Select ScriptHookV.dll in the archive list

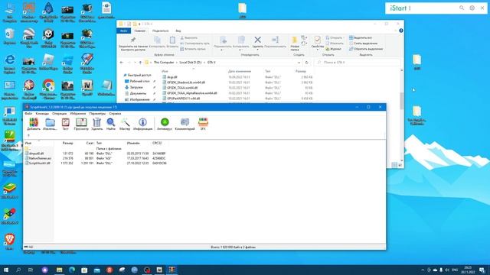37,163
